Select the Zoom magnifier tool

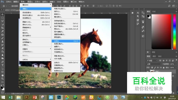click(2, 79)
